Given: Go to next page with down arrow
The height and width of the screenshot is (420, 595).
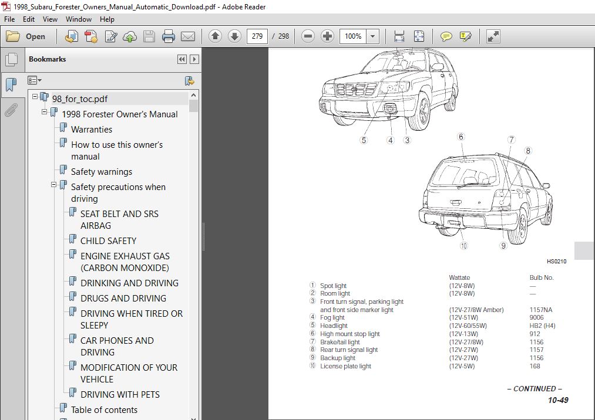Looking at the screenshot, I should click(234, 36).
